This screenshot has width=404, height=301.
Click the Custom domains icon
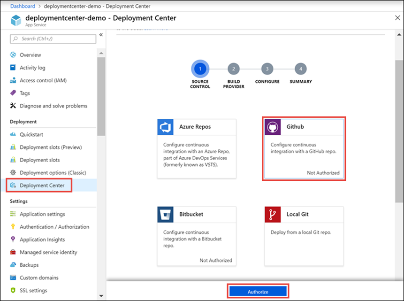(x=13, y=278)
